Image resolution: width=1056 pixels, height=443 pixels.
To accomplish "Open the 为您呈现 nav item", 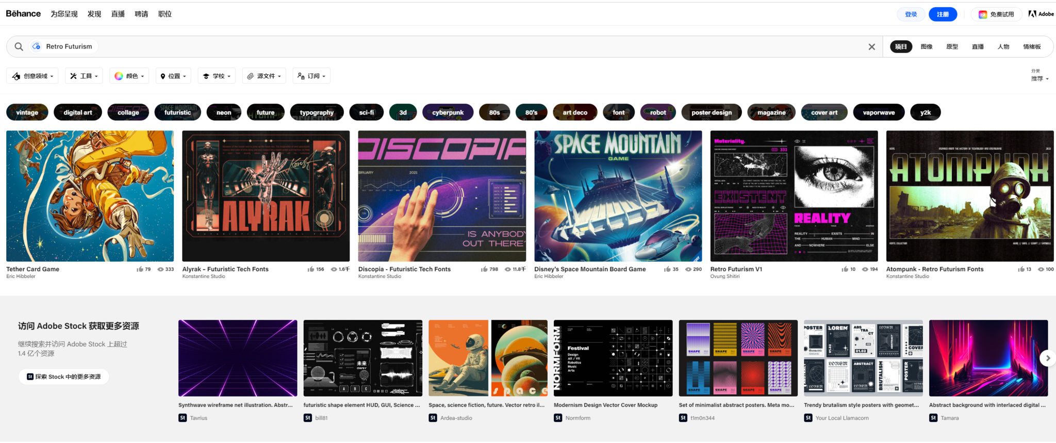I will click(64, 14).
